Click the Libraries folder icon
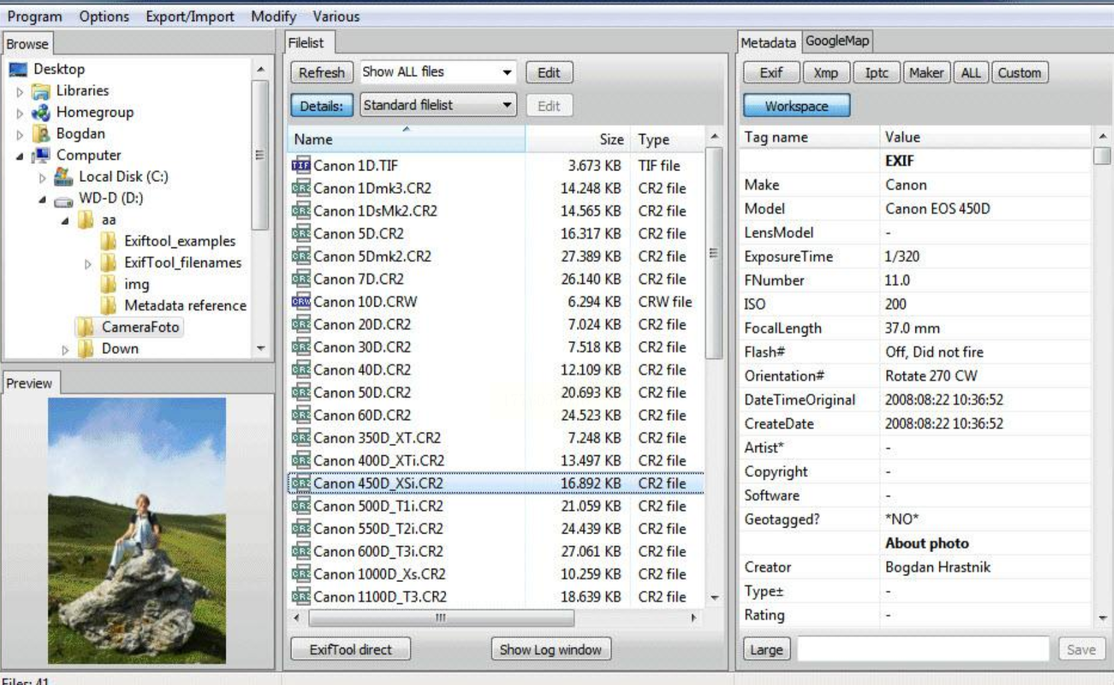This screenshot has width=1114, height=685. point(41,91)
